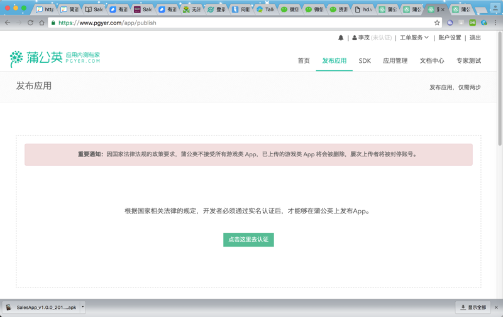Switch to the Talk browser tab
The height and width of the screenshot is (317, 503).
coord(266,9)
